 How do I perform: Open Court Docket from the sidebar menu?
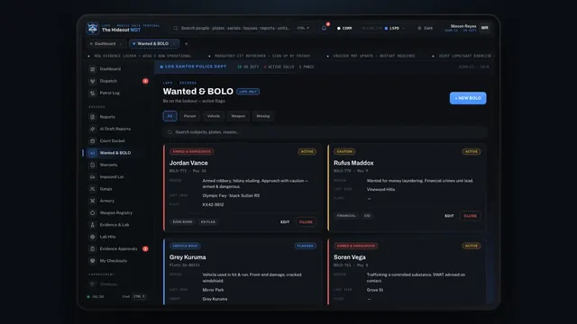[118, 141]
